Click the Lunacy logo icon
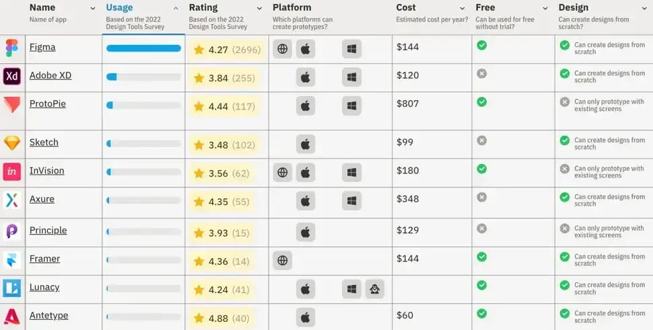 (x=11, y=288)
